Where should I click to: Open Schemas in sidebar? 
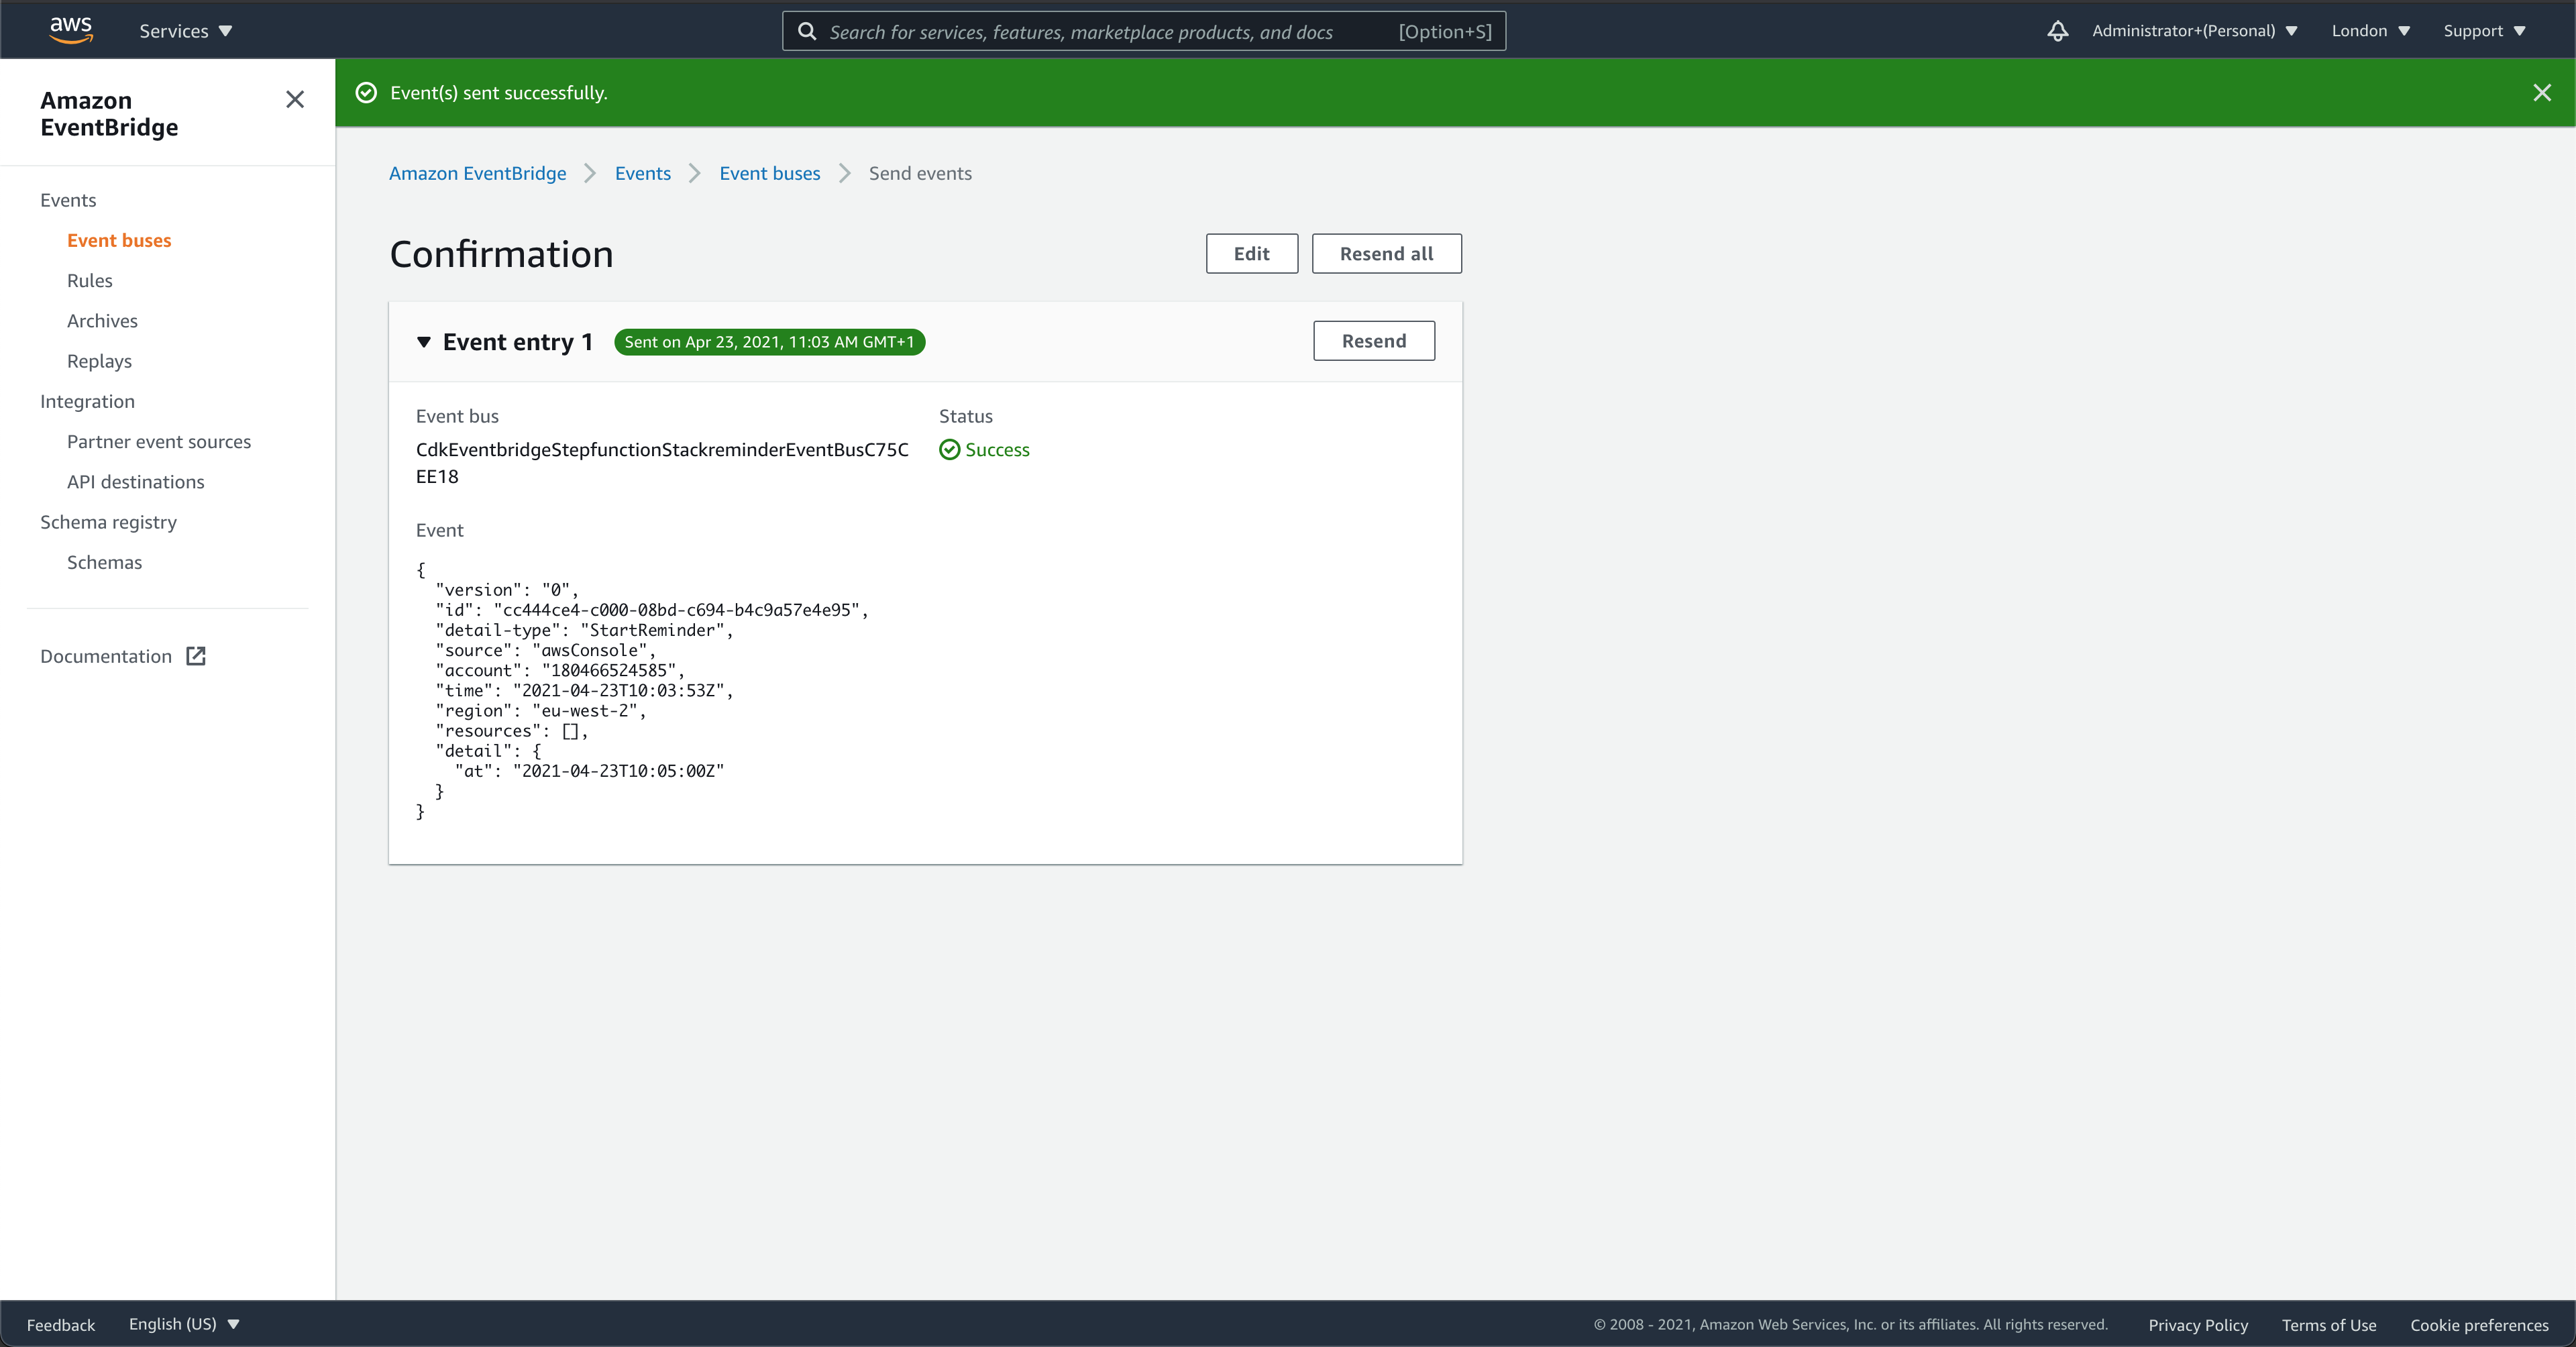click(104, 562)
